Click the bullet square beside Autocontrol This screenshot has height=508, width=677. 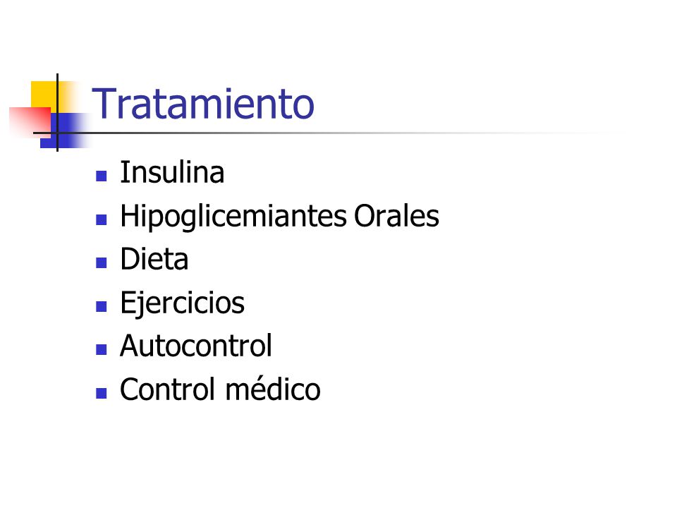click(x=102, y=350)
